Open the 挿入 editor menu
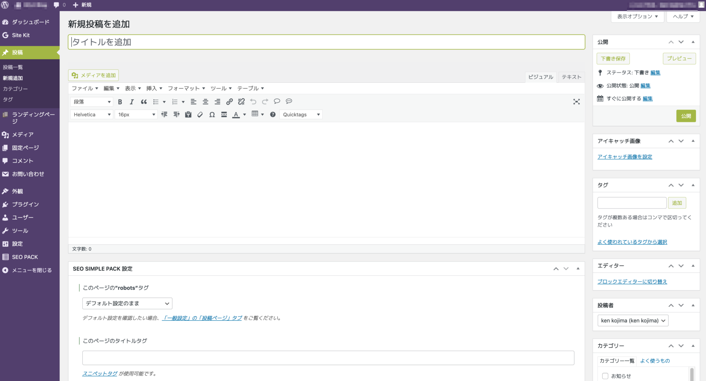 [x=154, y=89]
